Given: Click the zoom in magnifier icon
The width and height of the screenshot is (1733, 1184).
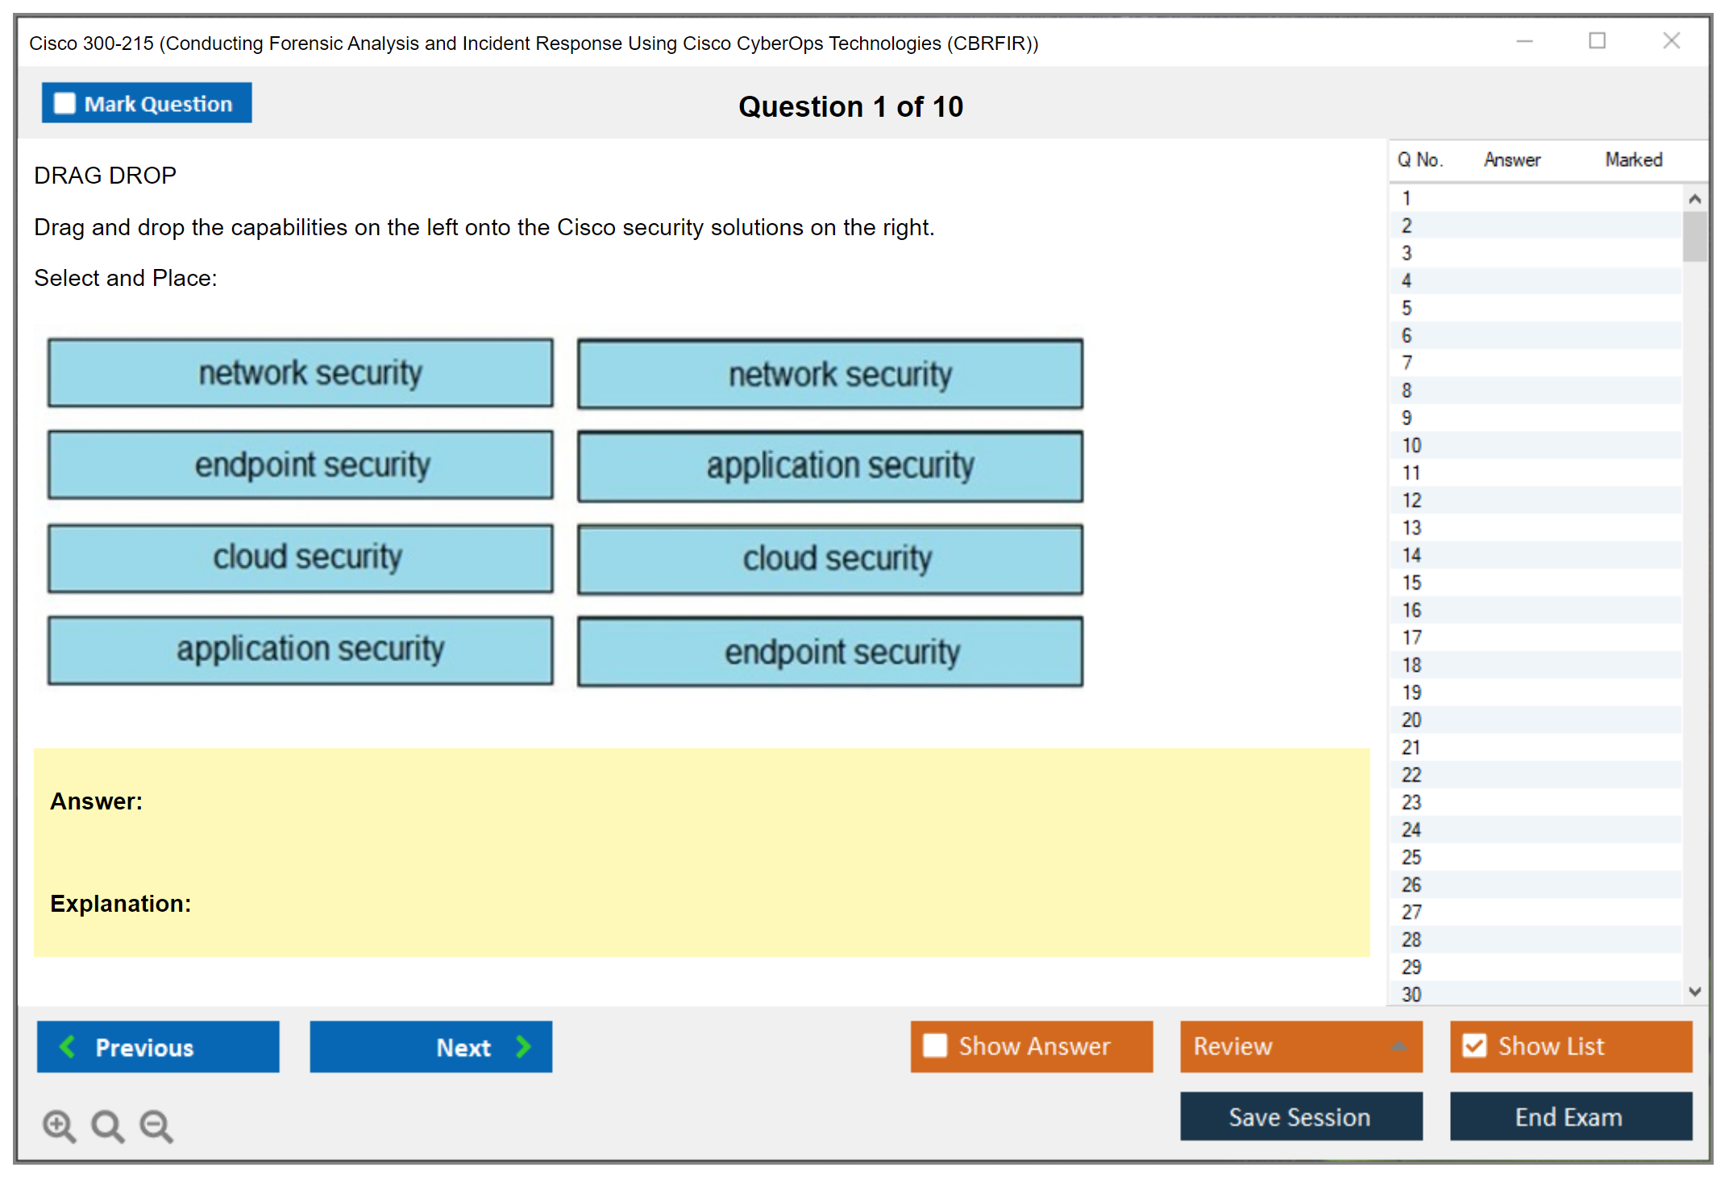Looking at the screenshot, I should click(59, 1125).
